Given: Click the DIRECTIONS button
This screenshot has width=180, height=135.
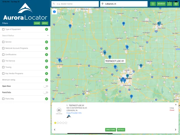Looking at the screenshot, I should point(111,130).
